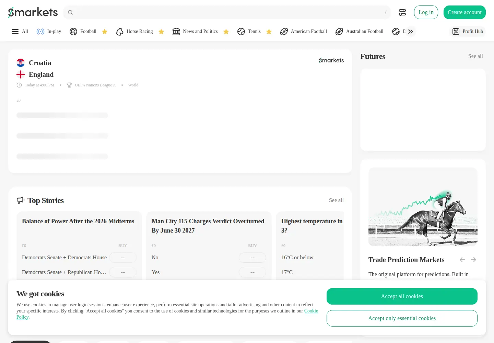Expand more sports with double chevron
Viewport: 494px width, 343px height.
[x=411, y=32]
